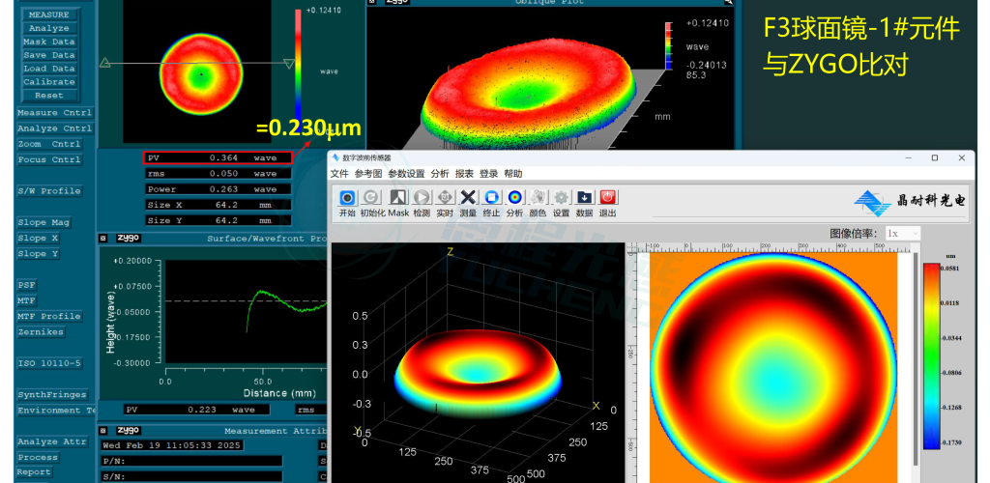Click the P/N input field
This screenshot has height=483, width=990.
[x=192, y=462]
